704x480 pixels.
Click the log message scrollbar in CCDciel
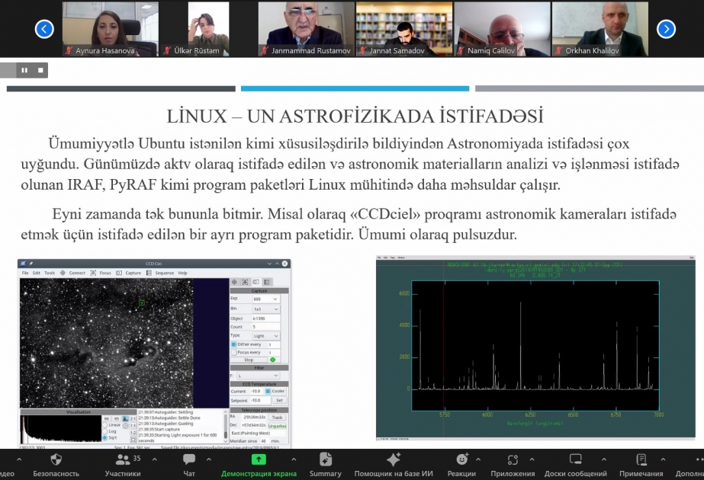(x=226, y=425)
